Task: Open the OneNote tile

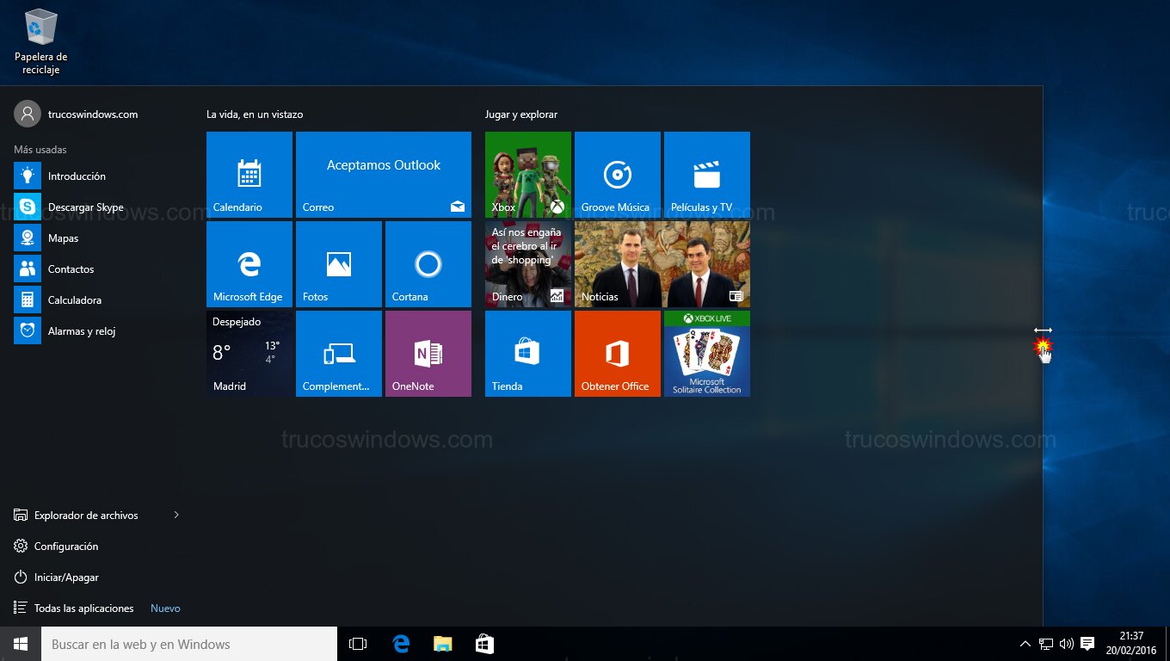Action: coord(428,354)
